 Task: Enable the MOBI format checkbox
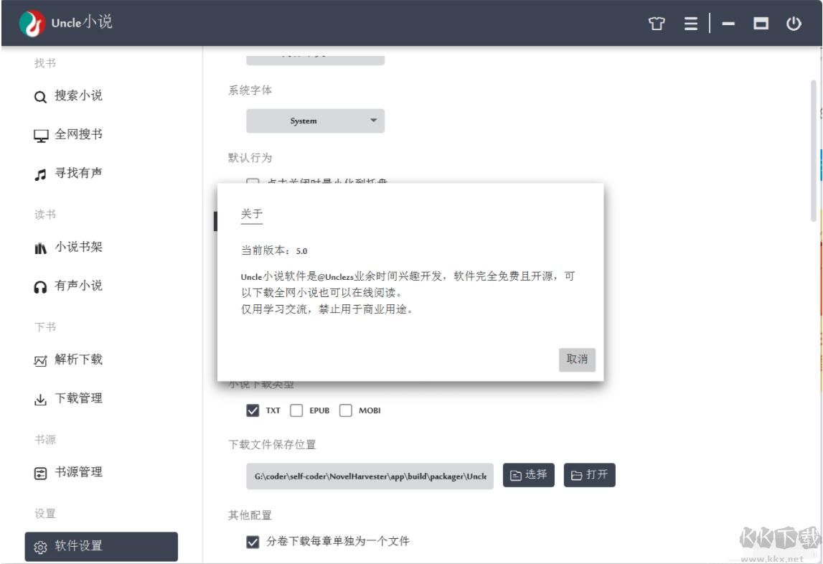point(347,410)
